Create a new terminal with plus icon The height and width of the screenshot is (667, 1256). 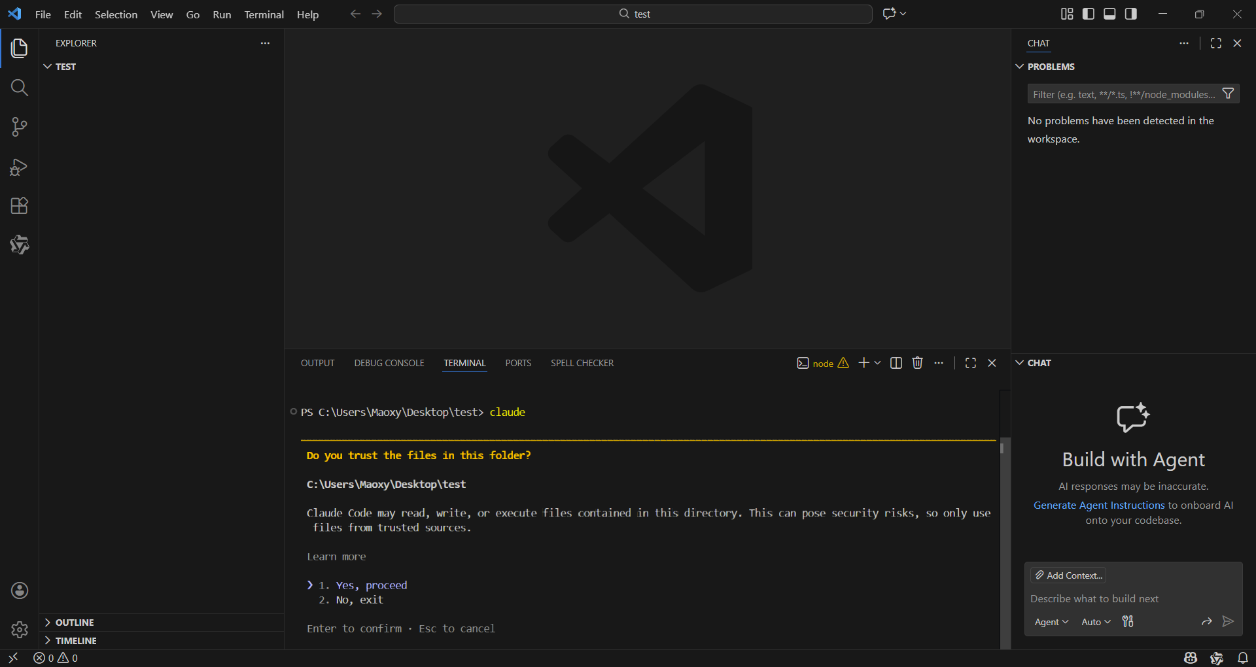coord(863,363)
